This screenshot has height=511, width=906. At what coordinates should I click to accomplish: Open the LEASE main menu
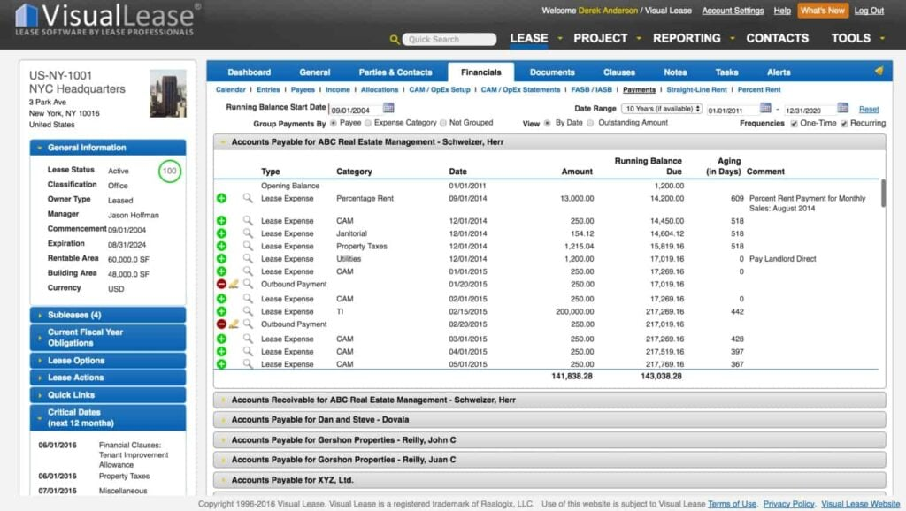529,38
